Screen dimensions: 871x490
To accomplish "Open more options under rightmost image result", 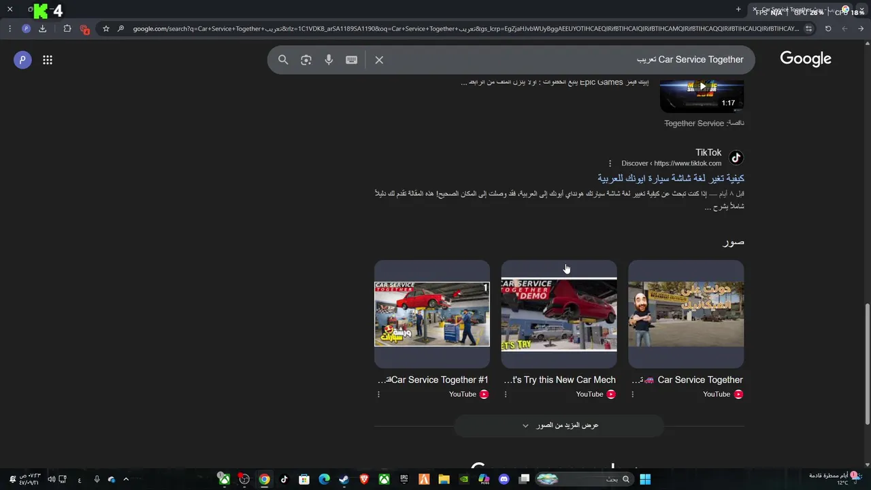I will [632, 395].
